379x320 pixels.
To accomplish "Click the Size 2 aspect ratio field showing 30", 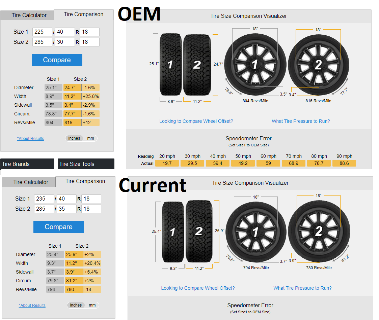I will tap(65, 42).
